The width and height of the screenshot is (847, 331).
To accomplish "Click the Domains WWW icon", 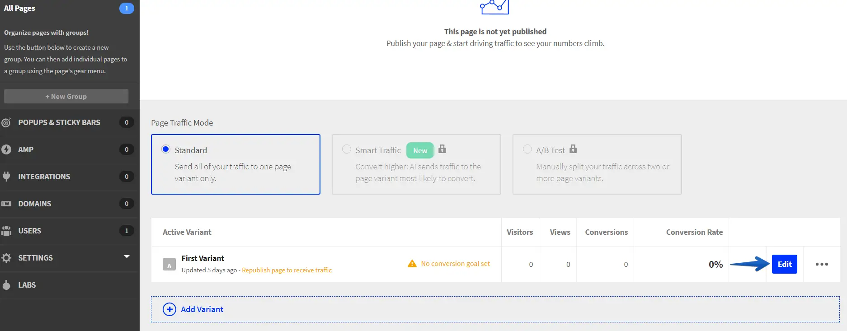I will coord(6,204).
